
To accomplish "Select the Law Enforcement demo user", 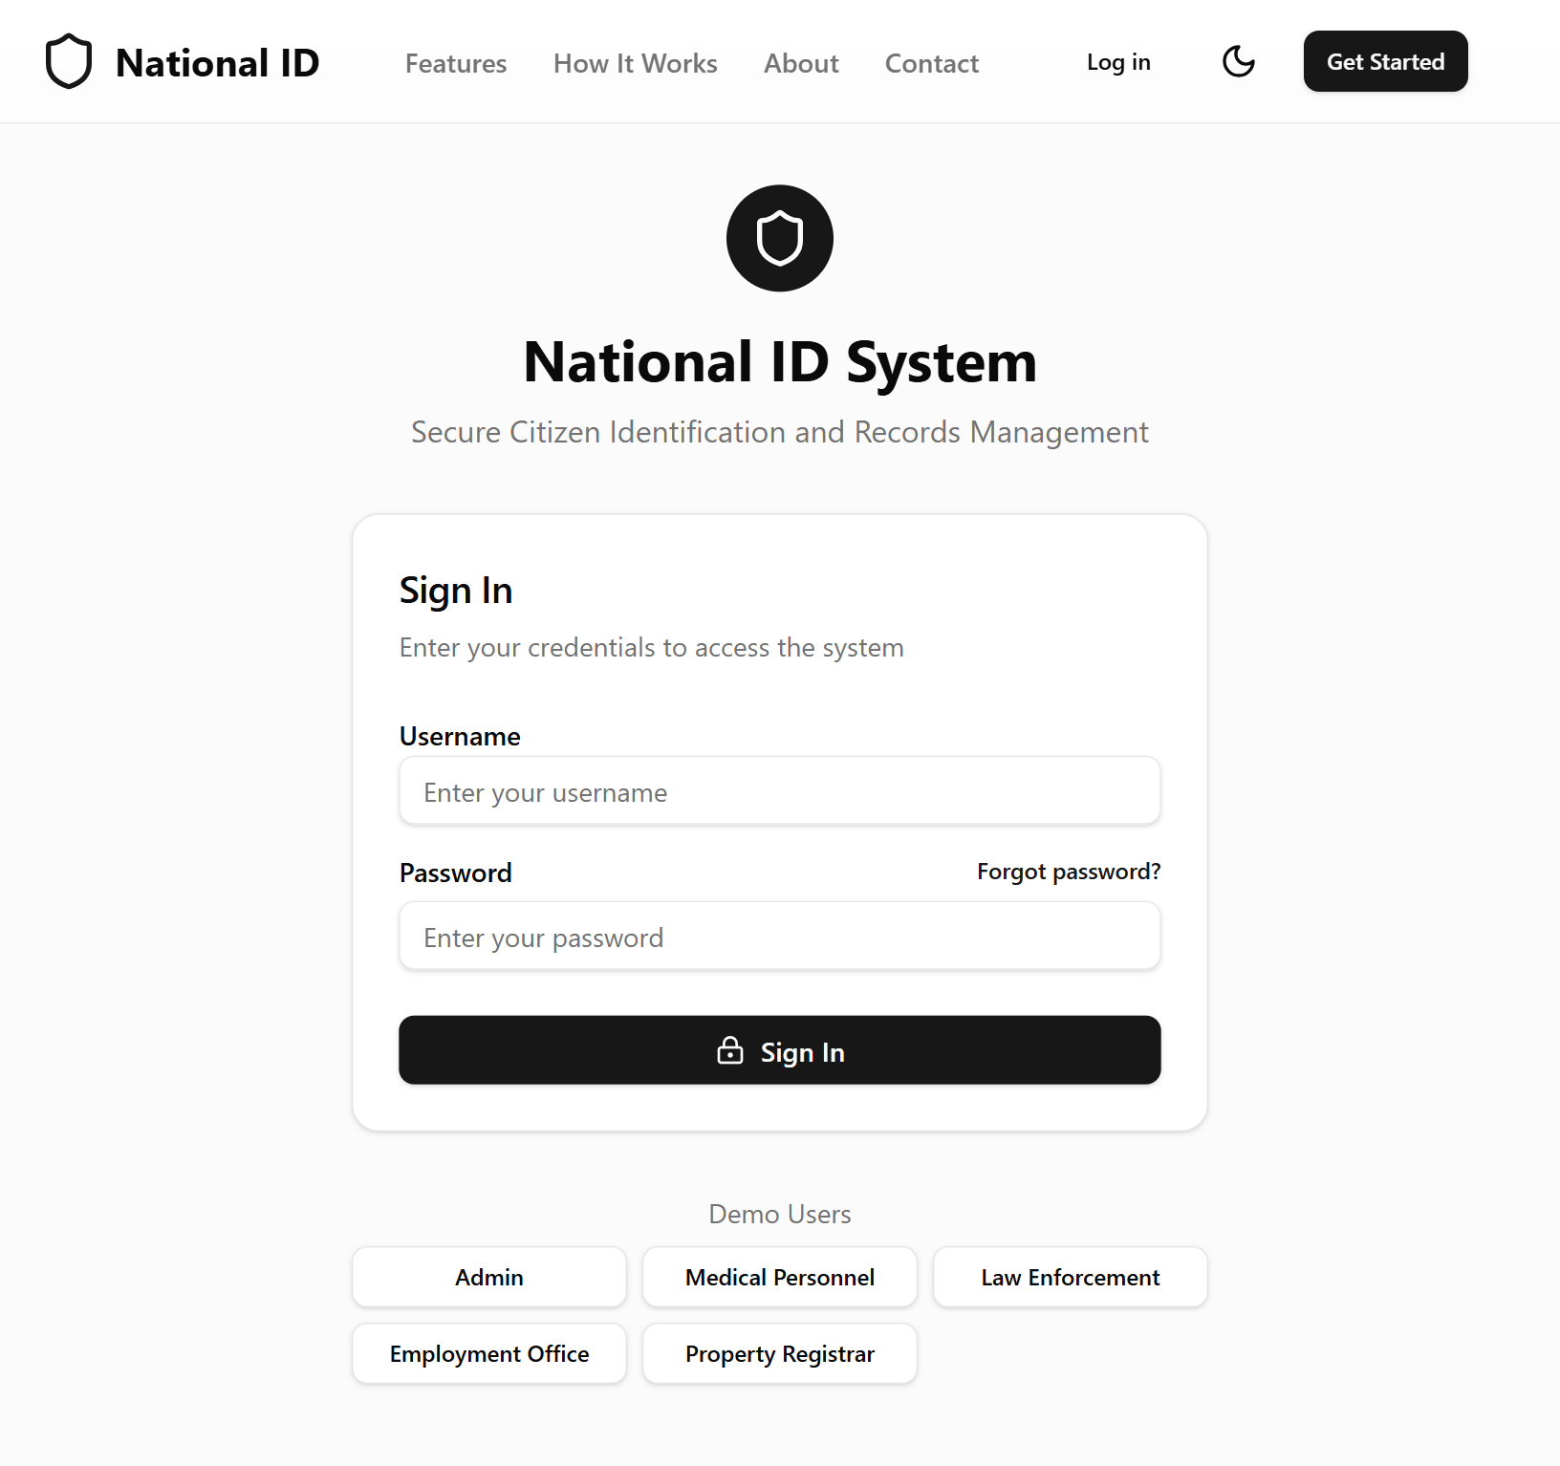I will [x=1070, y=1277].
